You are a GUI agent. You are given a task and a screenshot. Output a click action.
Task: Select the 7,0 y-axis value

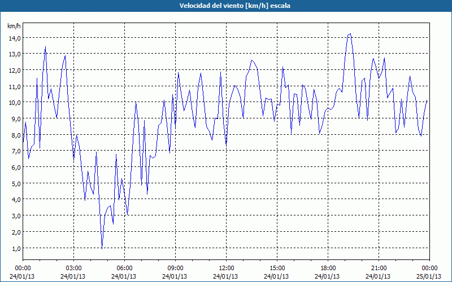point(16,151)
